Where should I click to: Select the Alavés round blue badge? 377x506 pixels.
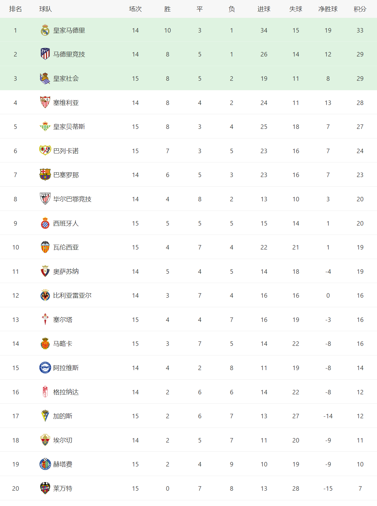coord(45,368)
